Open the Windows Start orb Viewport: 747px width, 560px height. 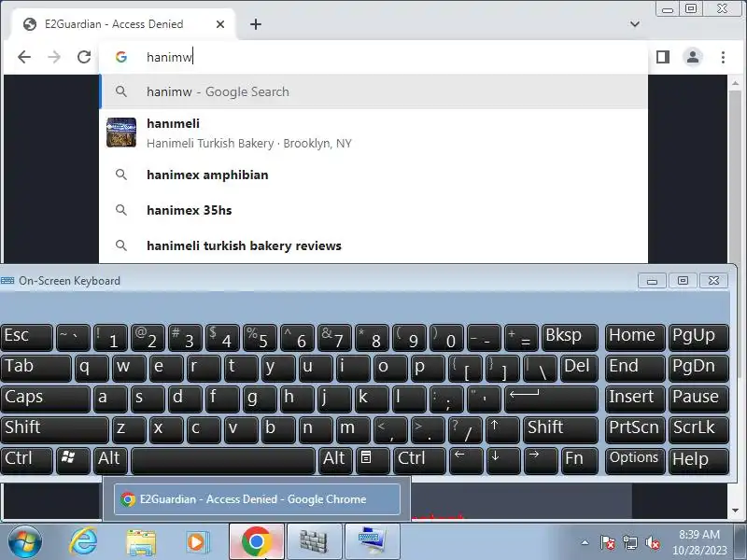(x=25, y=542)
